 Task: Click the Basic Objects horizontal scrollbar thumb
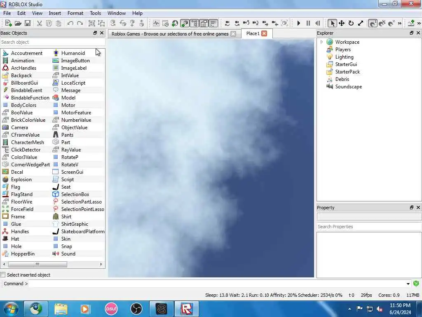pos(38,264)
